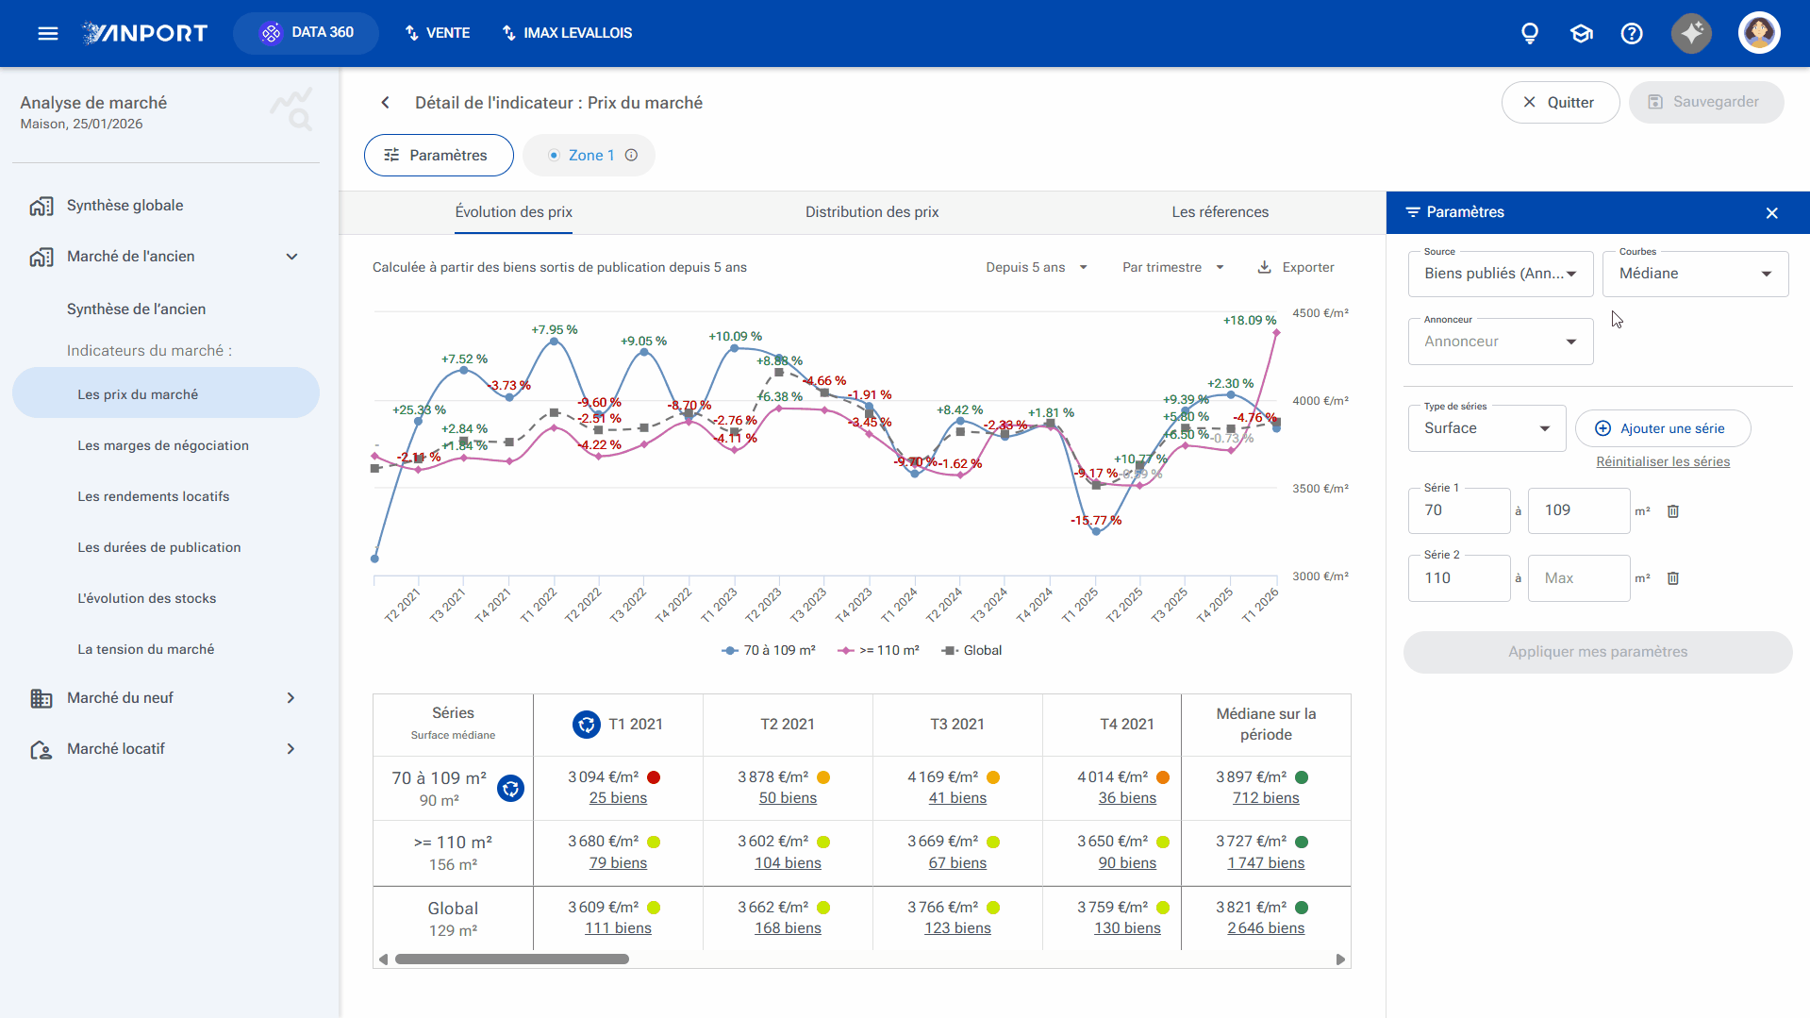Toggle the >= 110 m² legend series
This screenshot has height=1018, width=1810.
tap(878, 650)
